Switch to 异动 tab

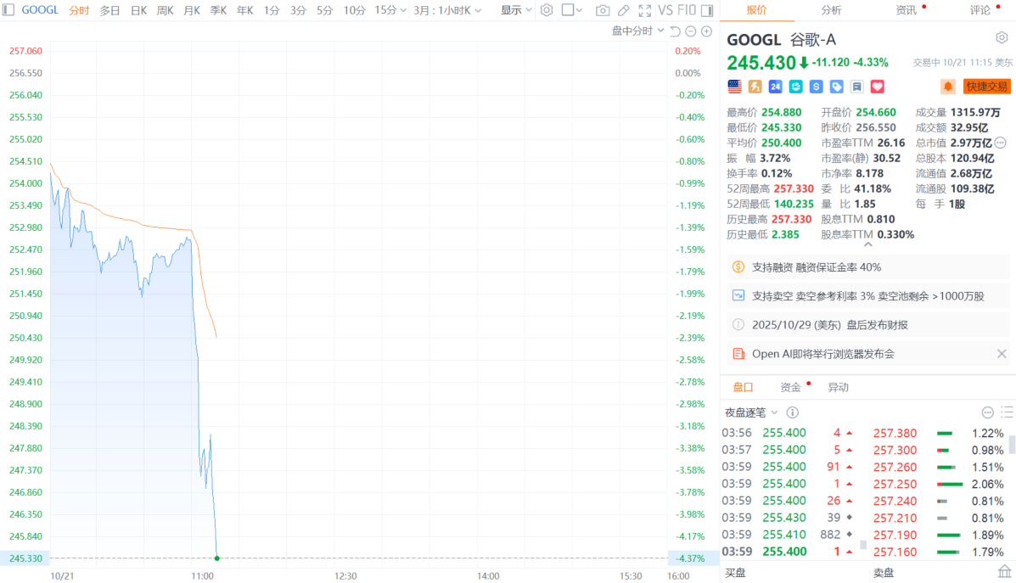point(838,387)
